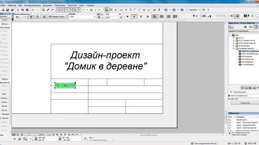259x145 pixels.
Task: Click the Copy icon in toolbar
Action: click(23, 10)
